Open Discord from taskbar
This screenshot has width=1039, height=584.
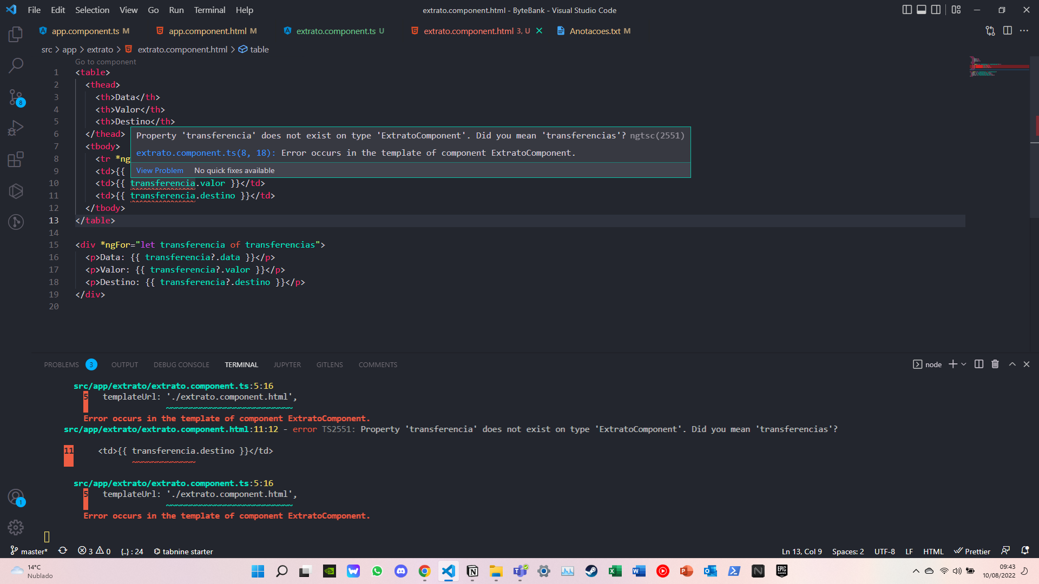click(x=401, y=571)
